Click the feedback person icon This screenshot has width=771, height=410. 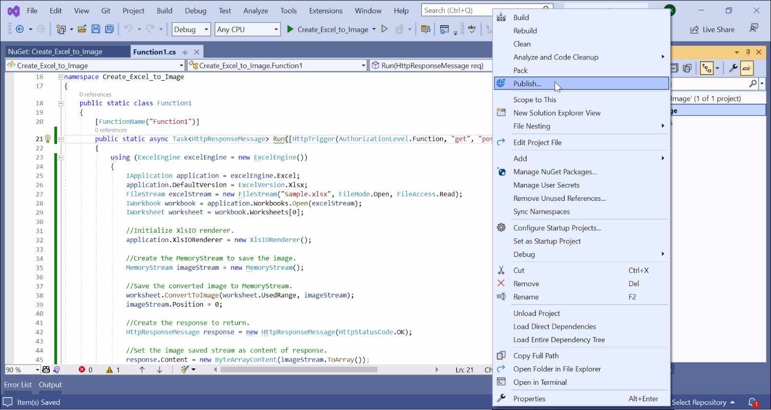[x=754, y=28]
